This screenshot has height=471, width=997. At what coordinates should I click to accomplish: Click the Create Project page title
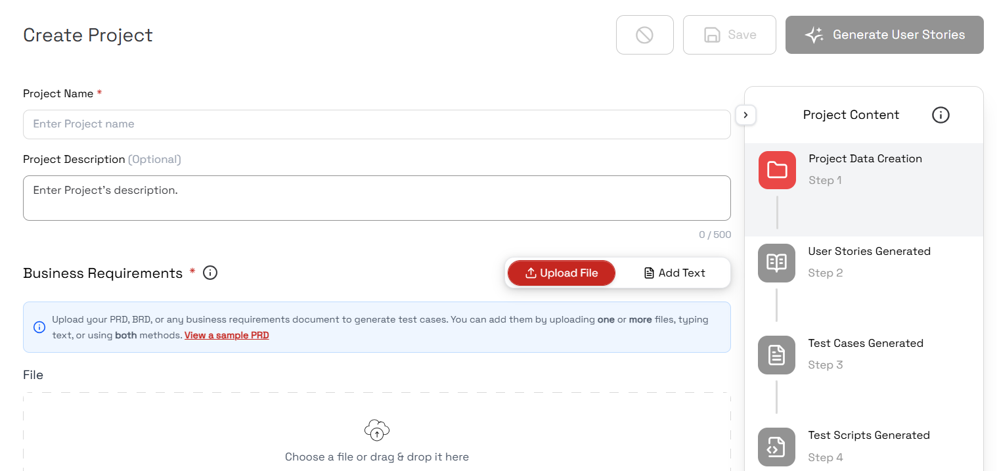point(88,35)
